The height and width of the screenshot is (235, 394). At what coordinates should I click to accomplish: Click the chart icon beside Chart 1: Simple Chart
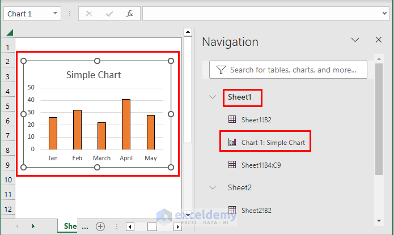231,142
